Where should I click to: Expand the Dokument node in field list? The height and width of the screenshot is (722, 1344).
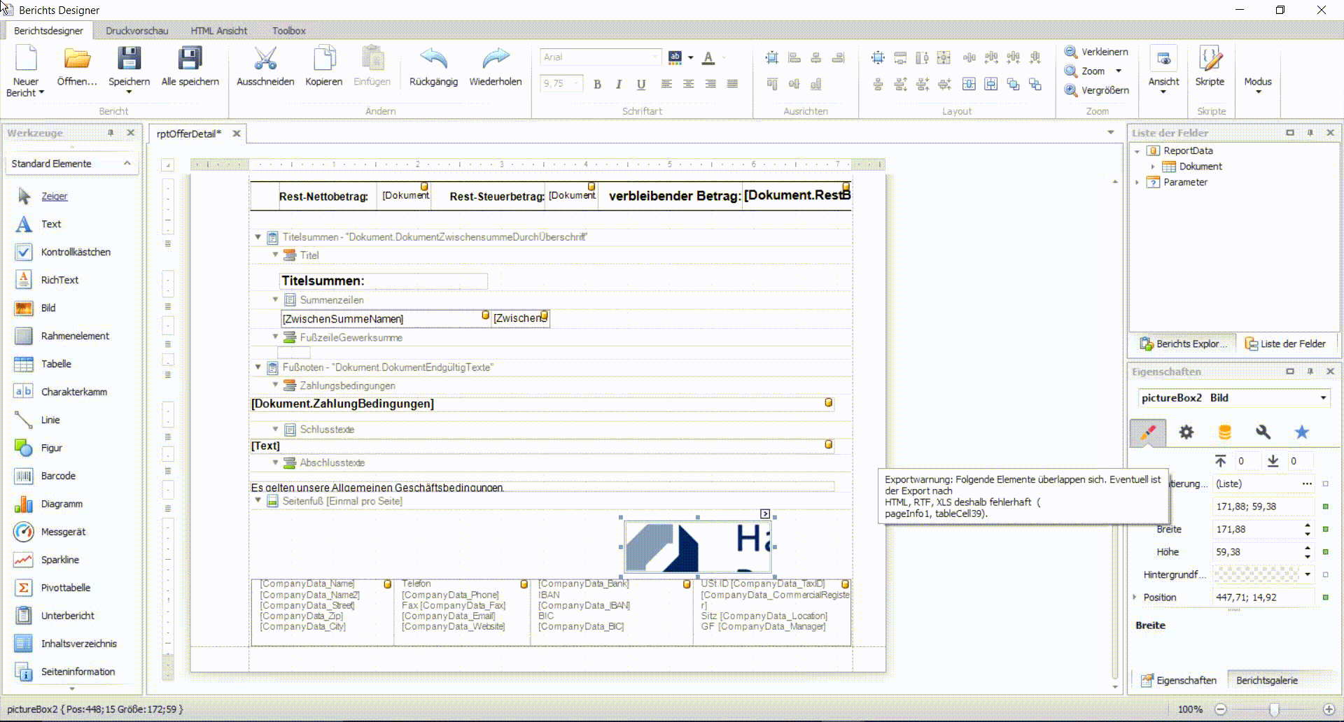tap(1152, 167)
